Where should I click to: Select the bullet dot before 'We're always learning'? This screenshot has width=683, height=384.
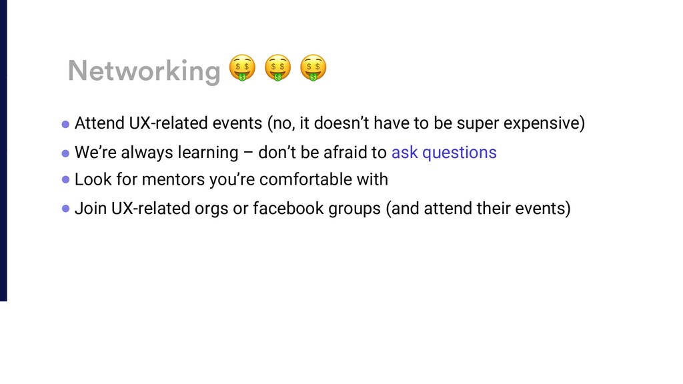coord(66,153)
